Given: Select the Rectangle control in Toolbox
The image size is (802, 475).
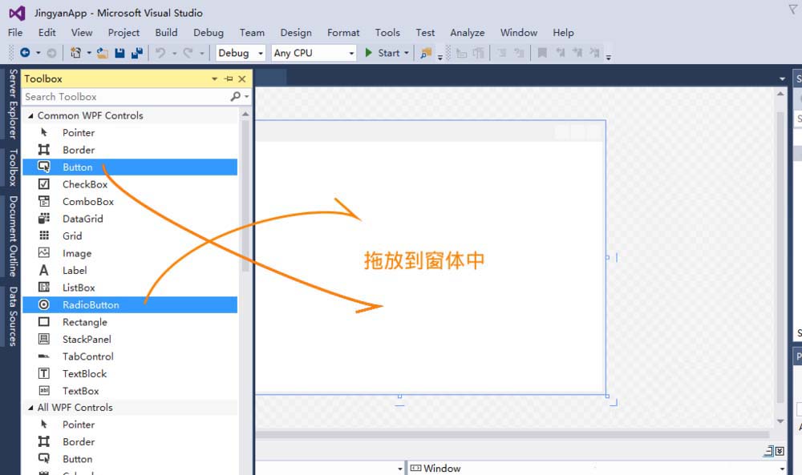Looking at the screenshot, I should (130, 322).
